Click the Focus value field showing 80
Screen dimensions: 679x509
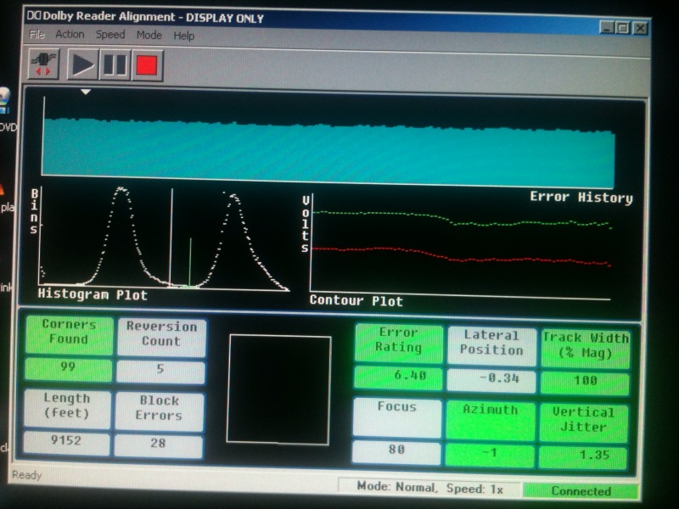(x=396, y=450)
